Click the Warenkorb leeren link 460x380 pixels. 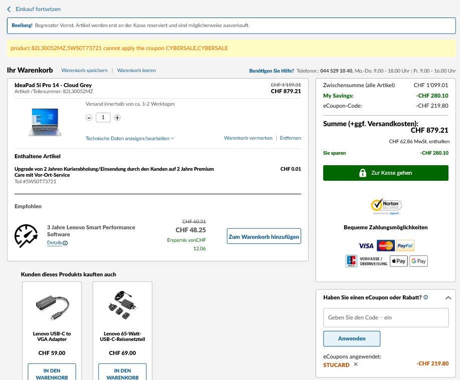point(136,71)
